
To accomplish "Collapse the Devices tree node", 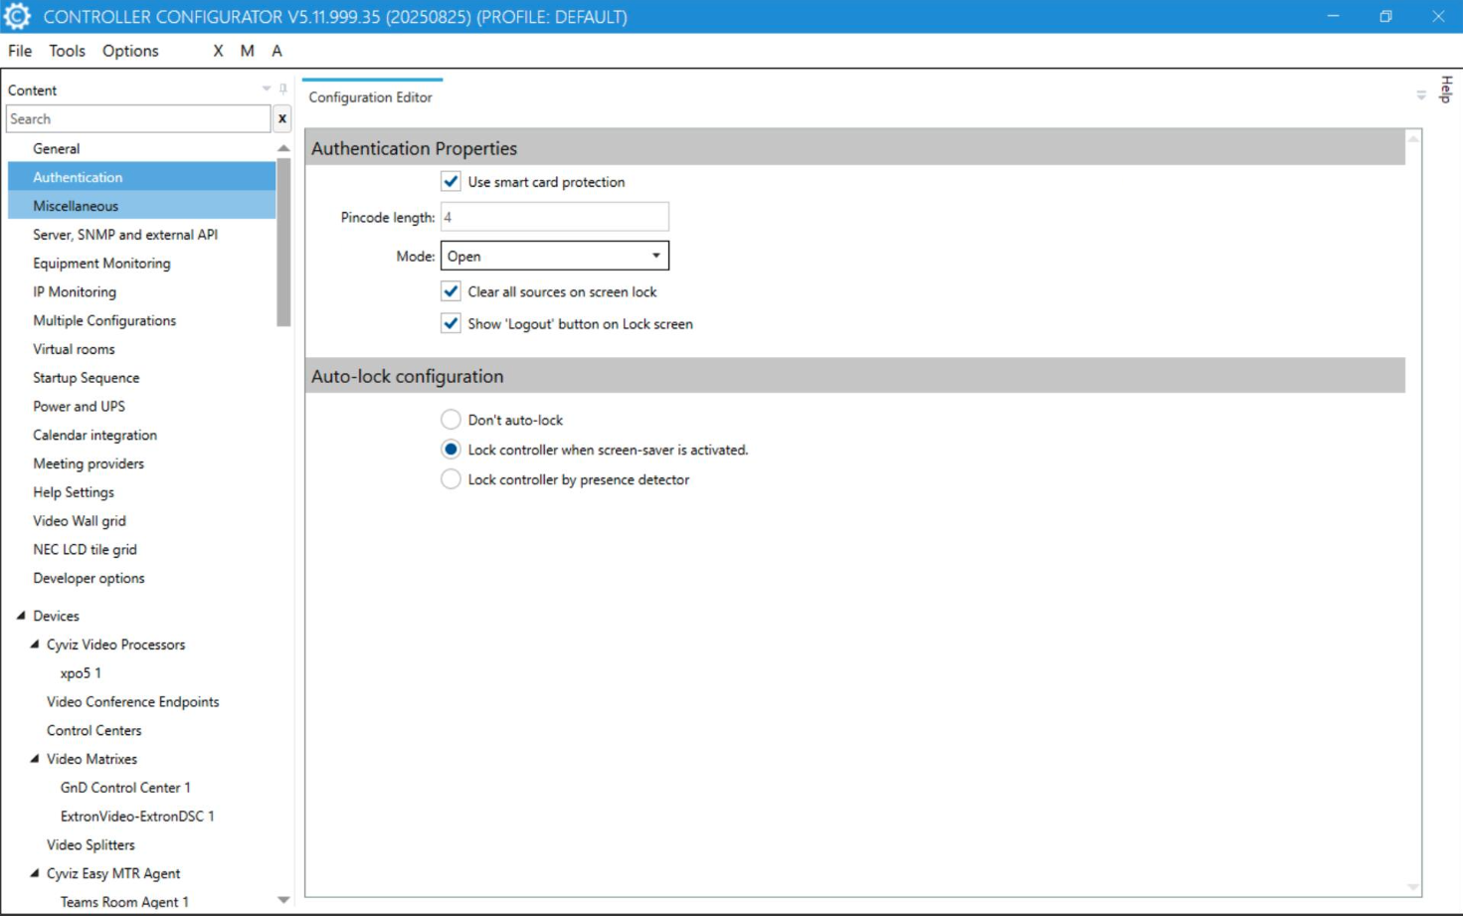I will [x=21, y=616].
